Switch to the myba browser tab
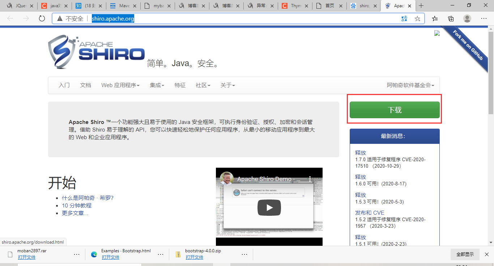The image size is (494, 266). point(157,6)
